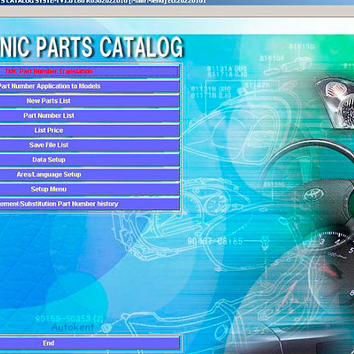Open Save File List
Viewport: 354px width, 354px height.
(x=89, y=145)
